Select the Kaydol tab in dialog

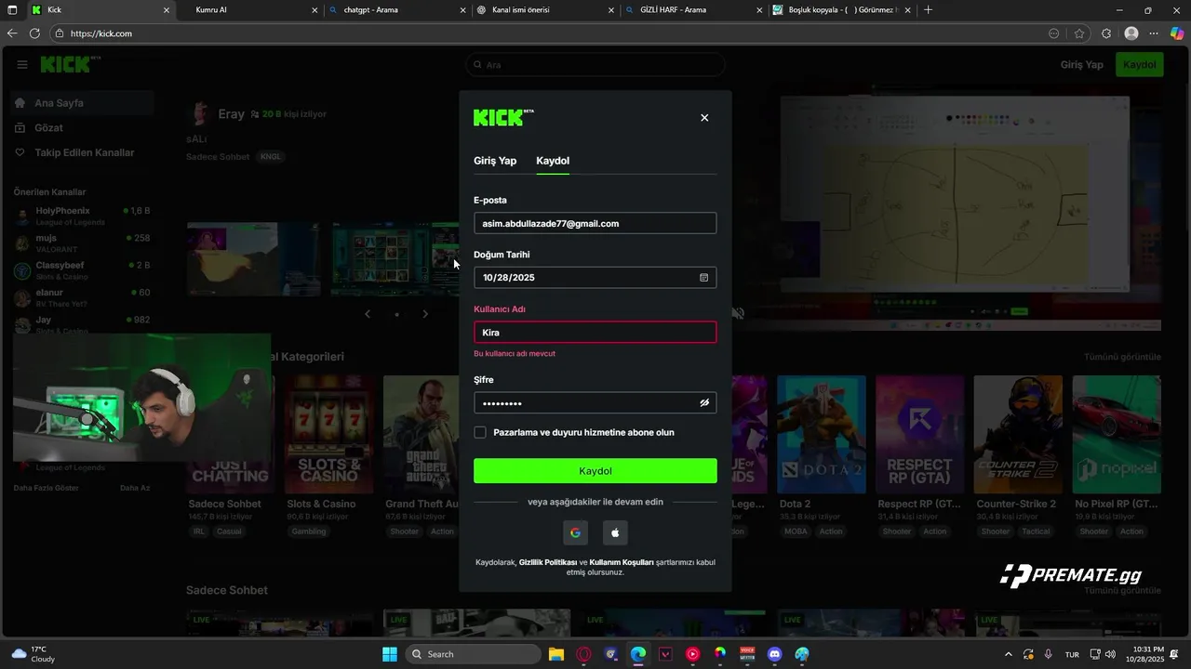point(553,161)
